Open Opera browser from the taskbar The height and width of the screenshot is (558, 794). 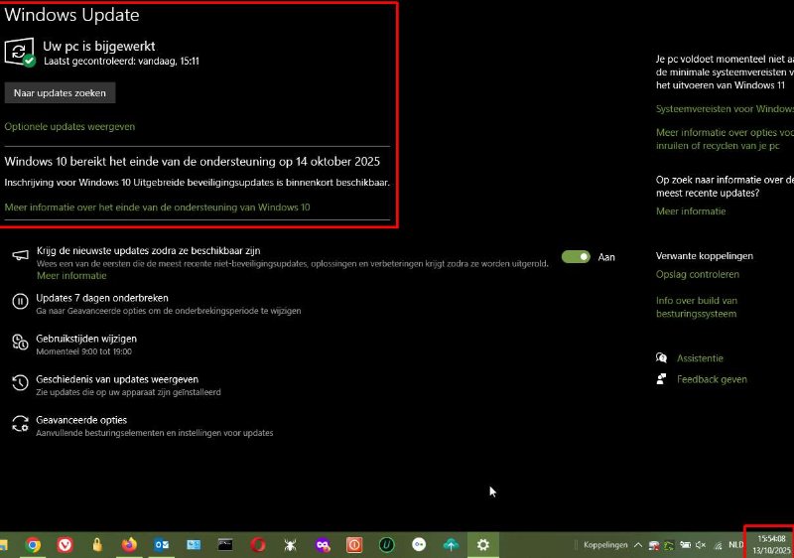[x=258, y=545]
